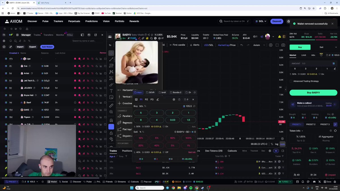Select the Limit order tab
Screen dimensions: 340x191
pos(303,55)
